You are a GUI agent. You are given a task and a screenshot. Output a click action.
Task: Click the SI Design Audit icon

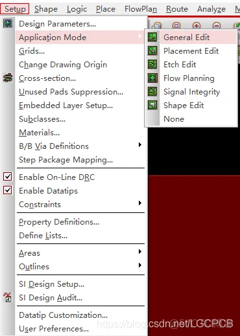click(8, 297)
